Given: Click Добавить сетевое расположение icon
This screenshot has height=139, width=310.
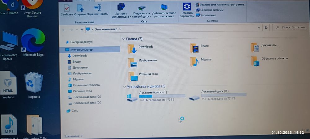Looking at the screenshot, I should (164, 7).
